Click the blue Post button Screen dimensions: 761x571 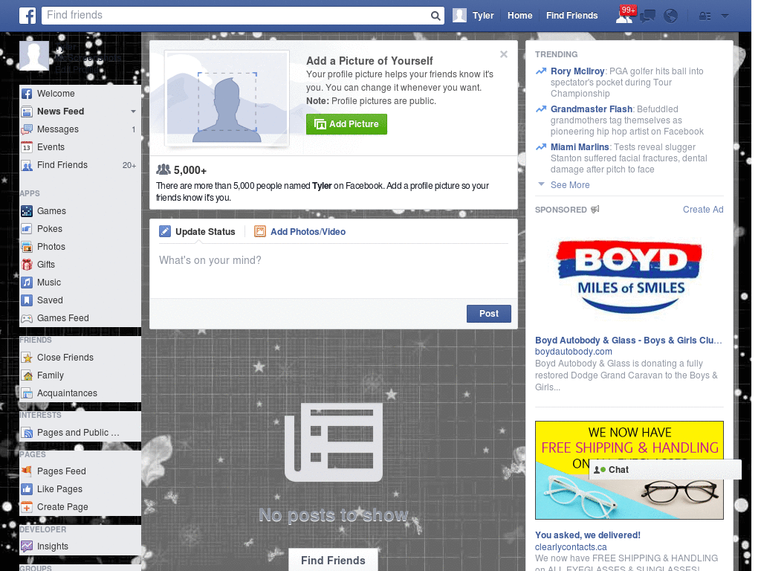[x=489, y=314]
